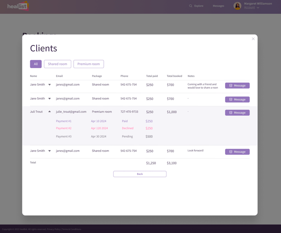Open the declined Payment #2 entry
Screen dimensions: 281x233
coord(64,128)
